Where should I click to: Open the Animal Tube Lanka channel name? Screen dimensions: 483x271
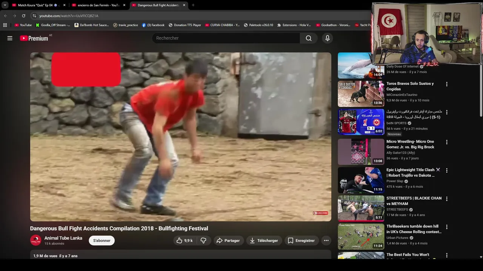63,238
